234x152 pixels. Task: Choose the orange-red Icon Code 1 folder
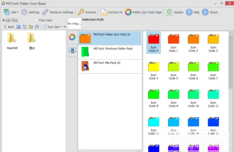(173, 43)
